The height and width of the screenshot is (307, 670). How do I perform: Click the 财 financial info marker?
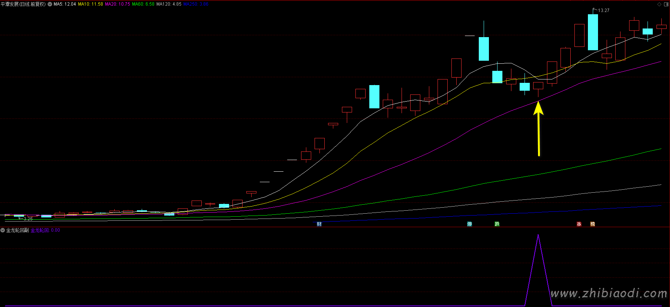click(x=319, y=224)
